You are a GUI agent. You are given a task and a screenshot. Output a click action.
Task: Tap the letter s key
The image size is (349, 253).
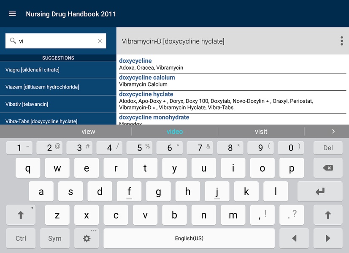point(70,191)
